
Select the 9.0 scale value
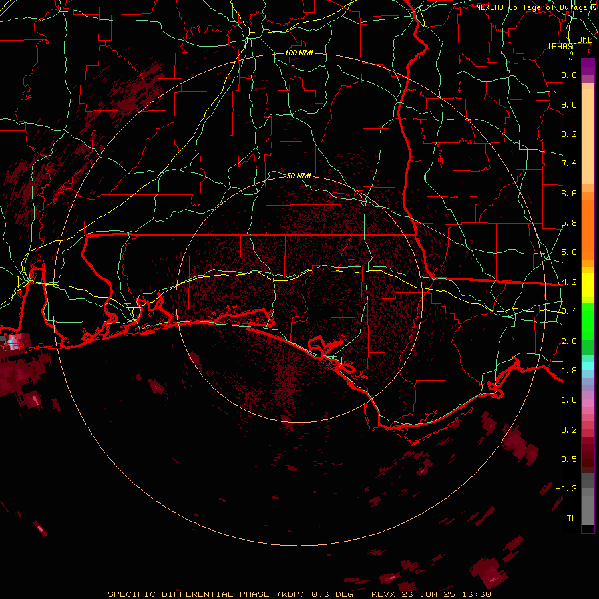point(569,104)
